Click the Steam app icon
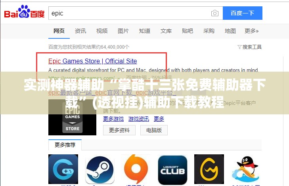The height and width of the screenshot is (186, 289). coord(100,170)
